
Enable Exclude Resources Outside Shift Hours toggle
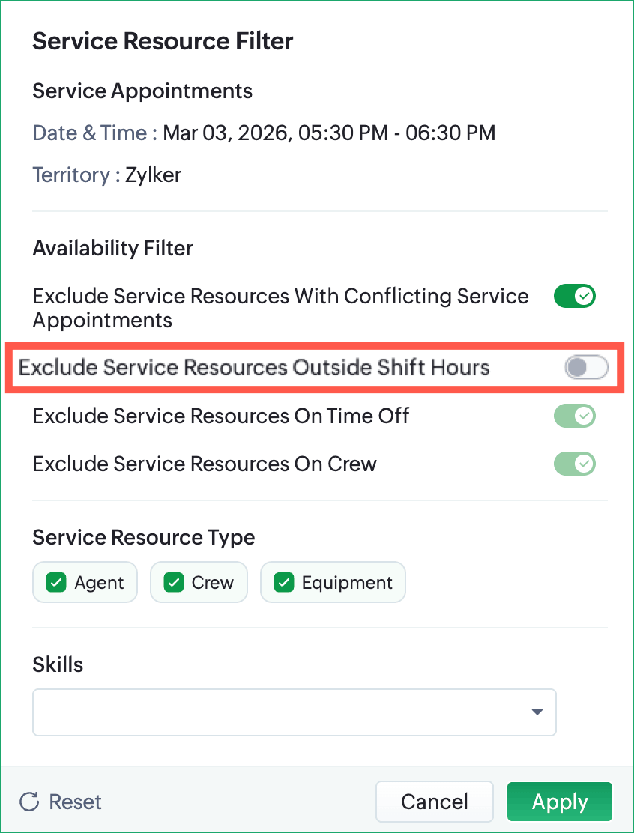coord(585,368)
